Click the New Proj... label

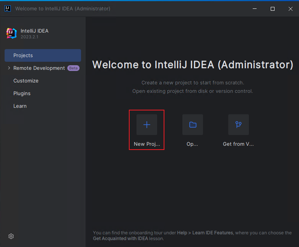(x=147, y=144)
